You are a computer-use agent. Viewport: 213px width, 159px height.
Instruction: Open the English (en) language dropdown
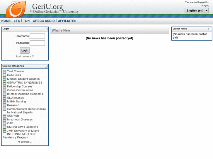click(x=196, y=11)
